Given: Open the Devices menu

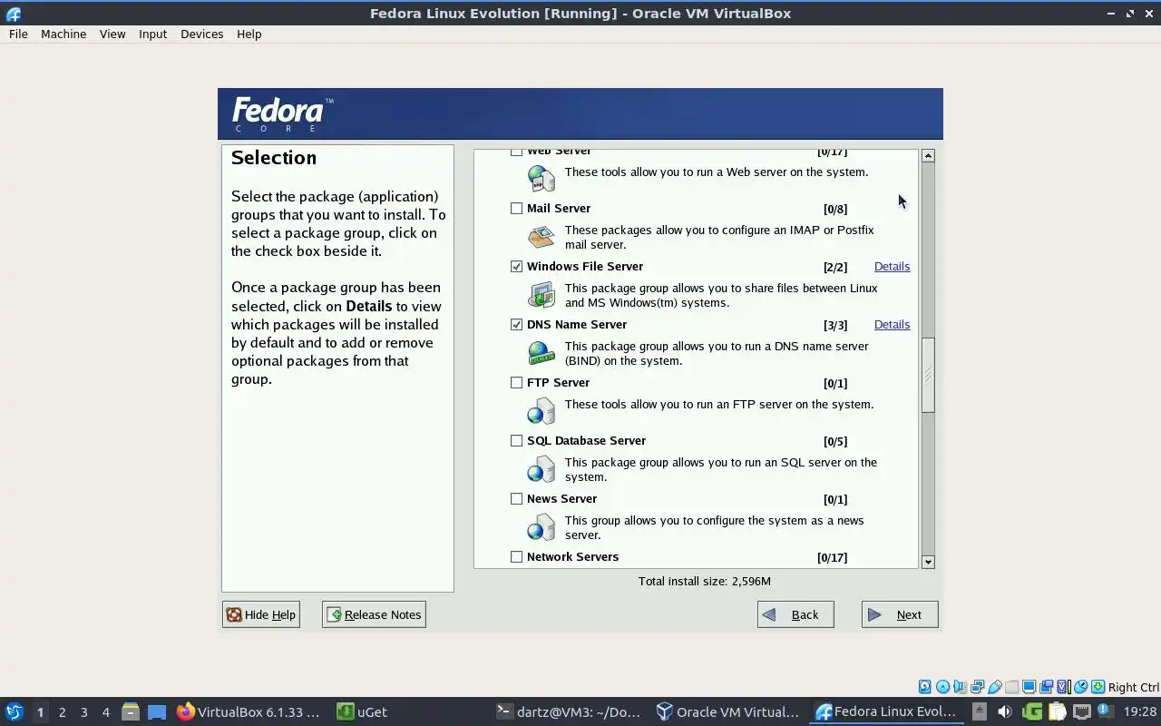Looking at the screenshot, I should pos(201,34).
